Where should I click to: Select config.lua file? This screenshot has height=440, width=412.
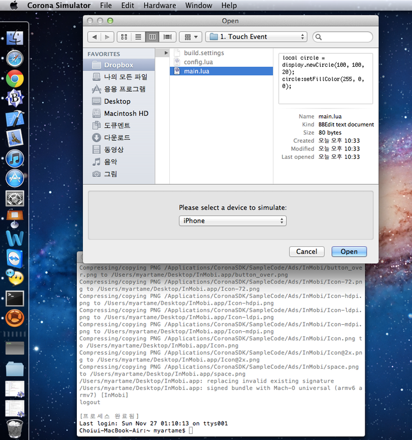(x=221, y=62)
